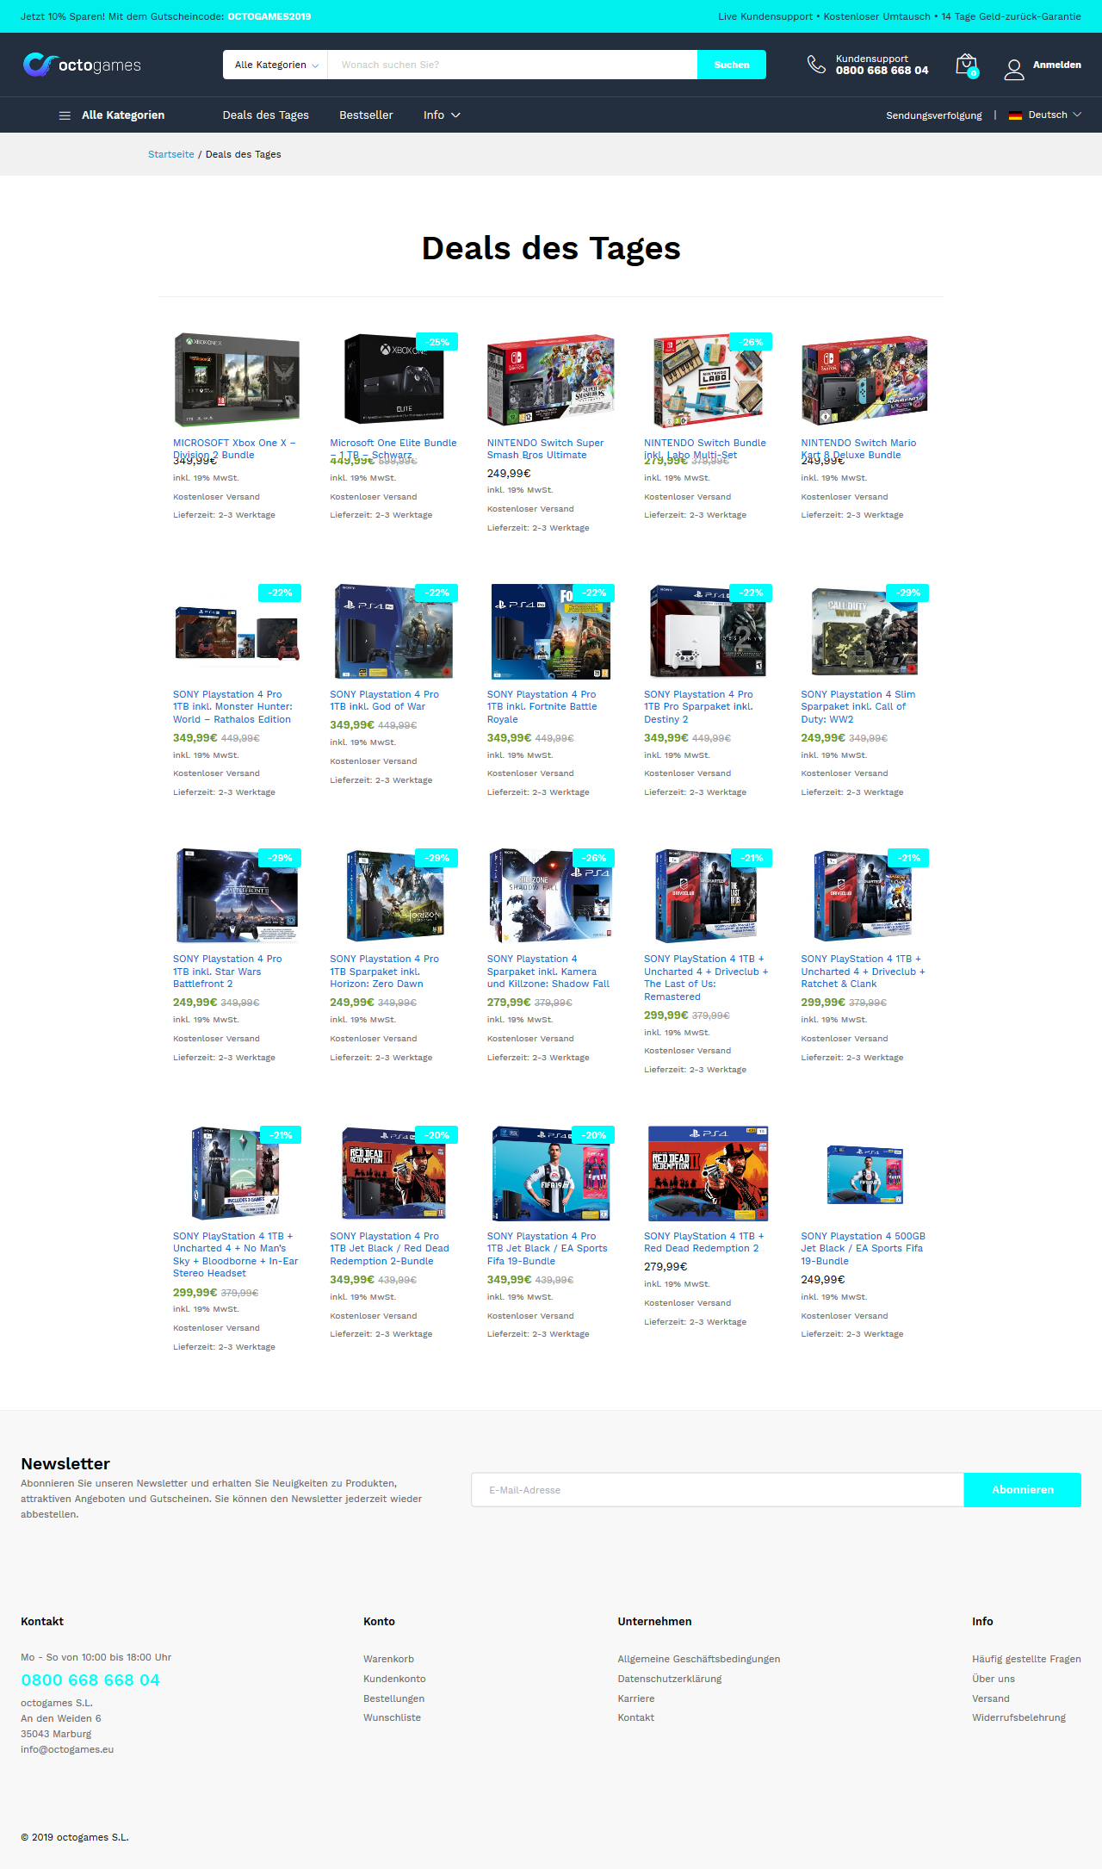Screen dimensions: 1102x1869
Task: Open Microsoft One Elite Bundle image
Action: 393,380
